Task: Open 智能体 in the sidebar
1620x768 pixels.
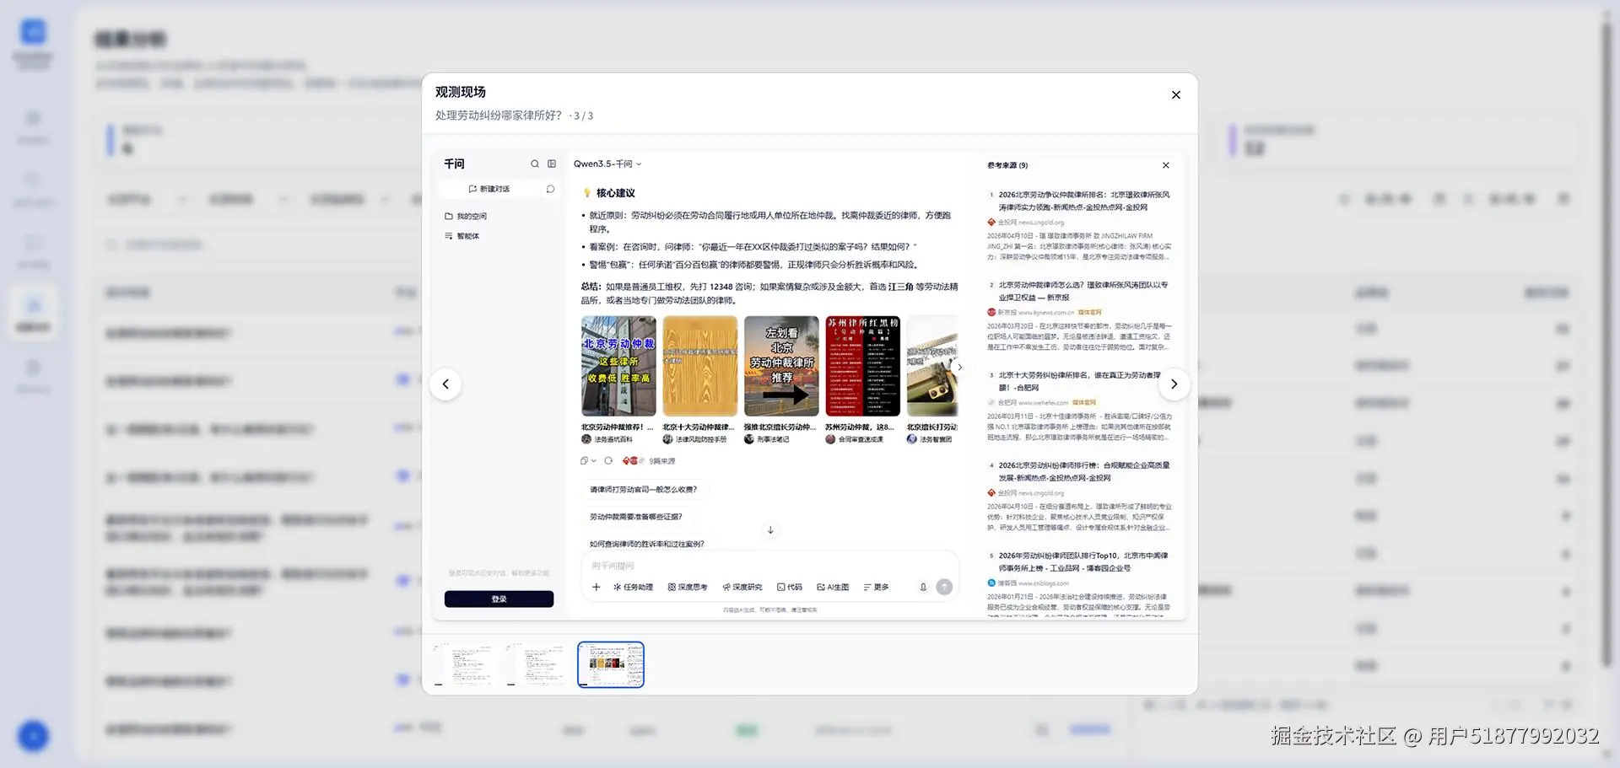Action: [x=462, y=236]
